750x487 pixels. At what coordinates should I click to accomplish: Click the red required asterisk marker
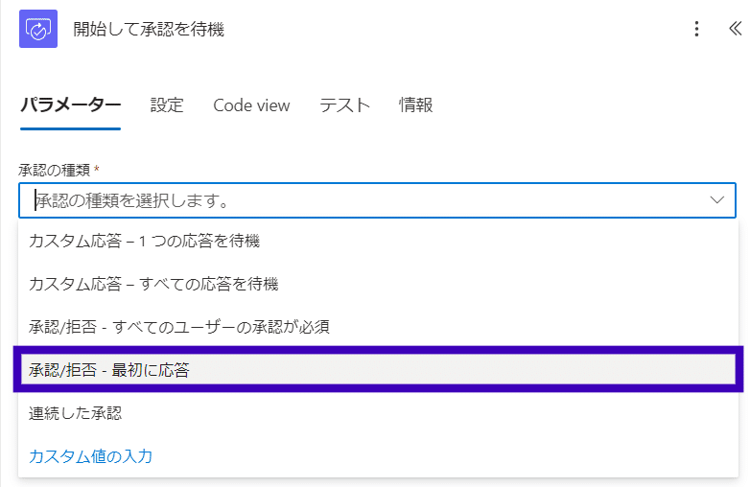click(97, 170)
